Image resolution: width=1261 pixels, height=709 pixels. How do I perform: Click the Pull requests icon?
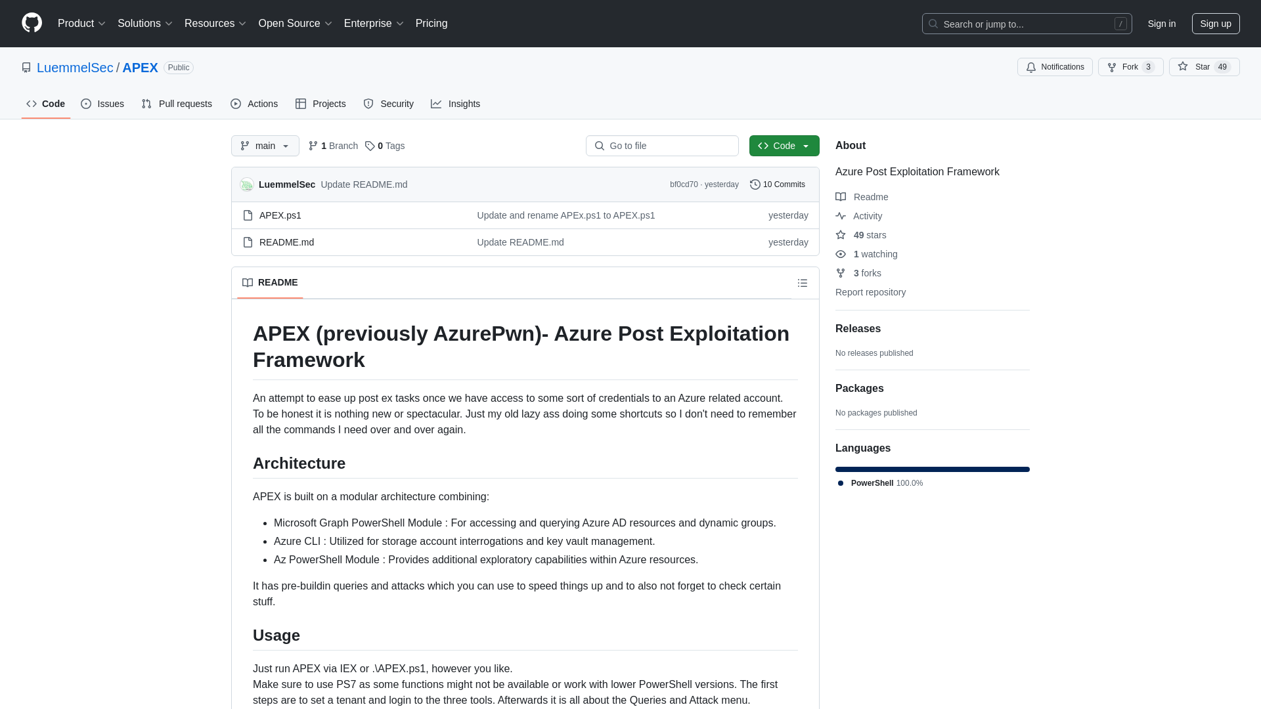click(x=146, y=104)
